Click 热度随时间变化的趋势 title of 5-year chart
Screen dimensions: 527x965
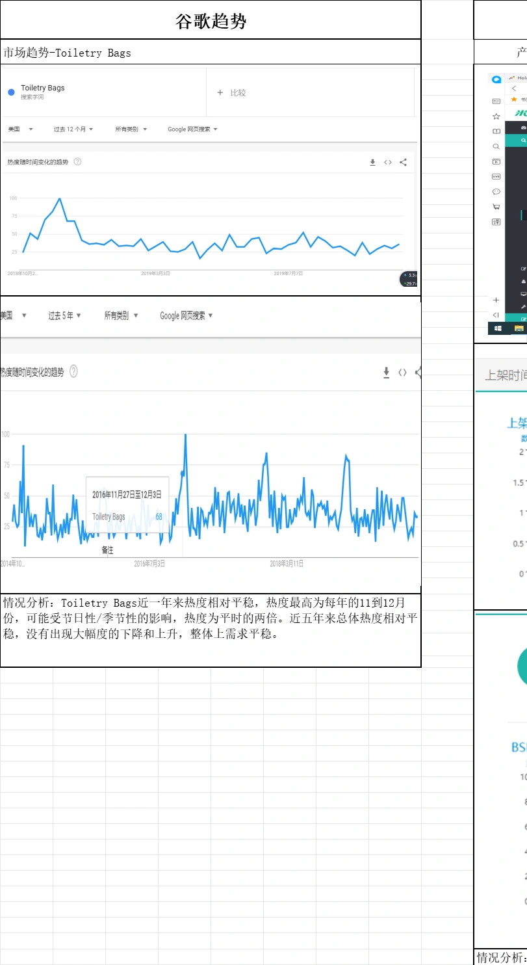[32, 372]
